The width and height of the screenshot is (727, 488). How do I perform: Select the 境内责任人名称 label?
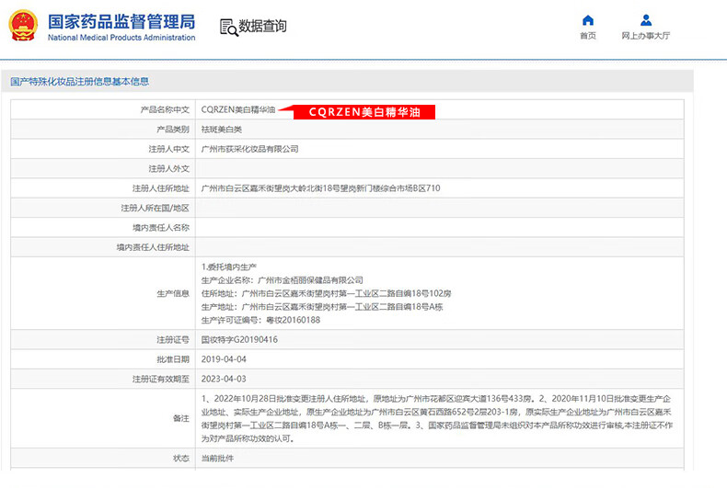pyautogui.click(x=161, y=228)
